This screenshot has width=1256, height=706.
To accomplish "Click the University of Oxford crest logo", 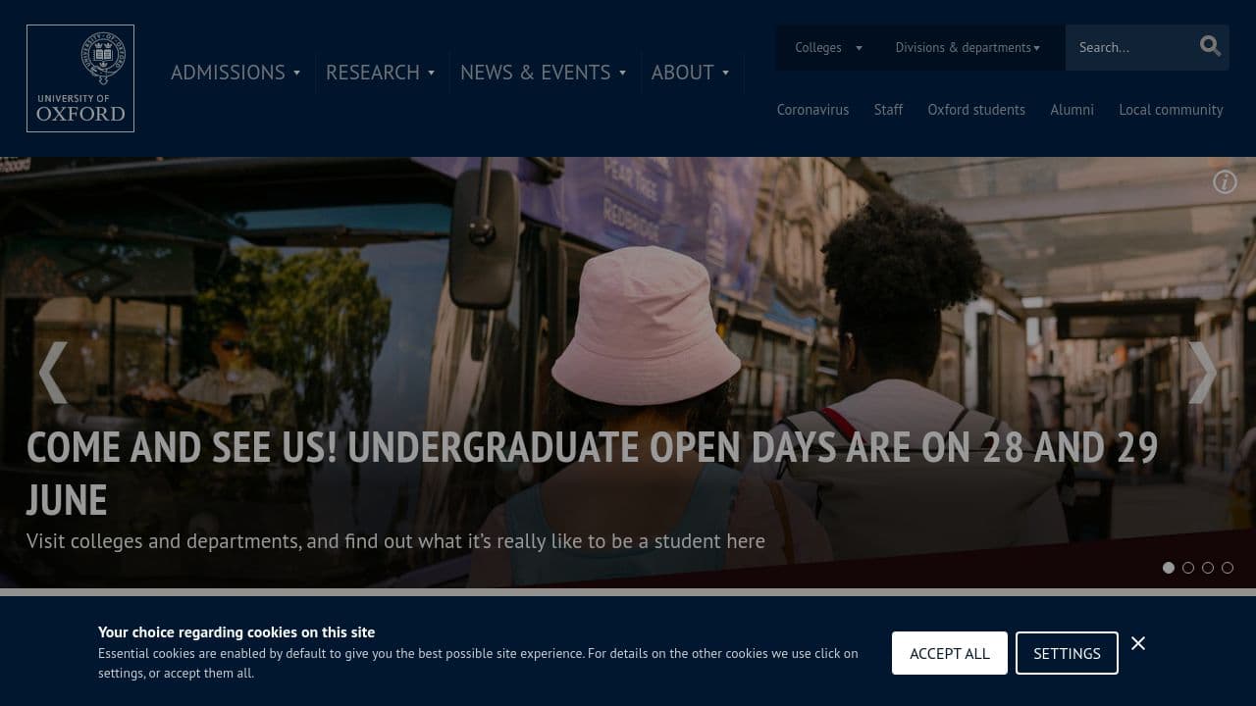I will point(79,77).
